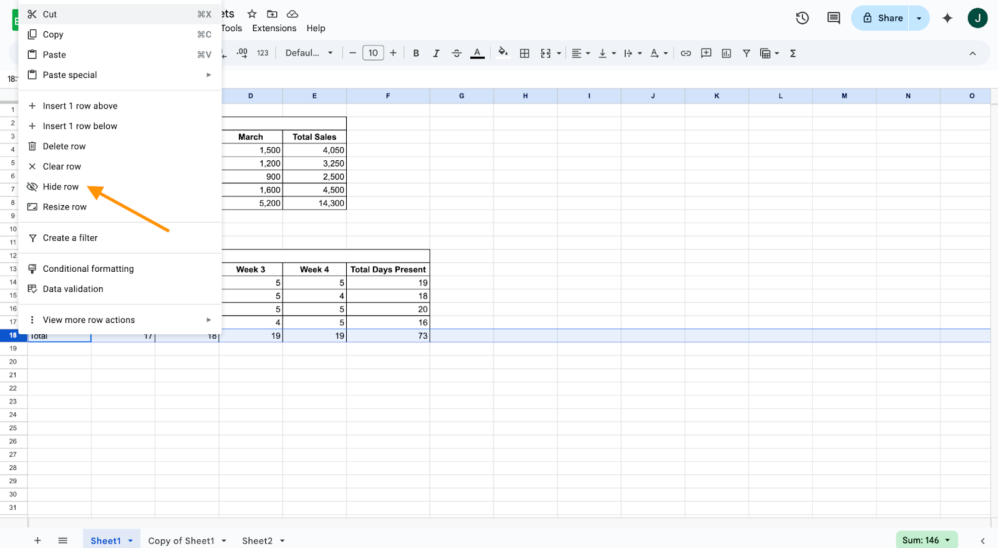Open the Share options arrow
Image resolution: width=998 pixels, height=548 pixels.
click(919, 18)
